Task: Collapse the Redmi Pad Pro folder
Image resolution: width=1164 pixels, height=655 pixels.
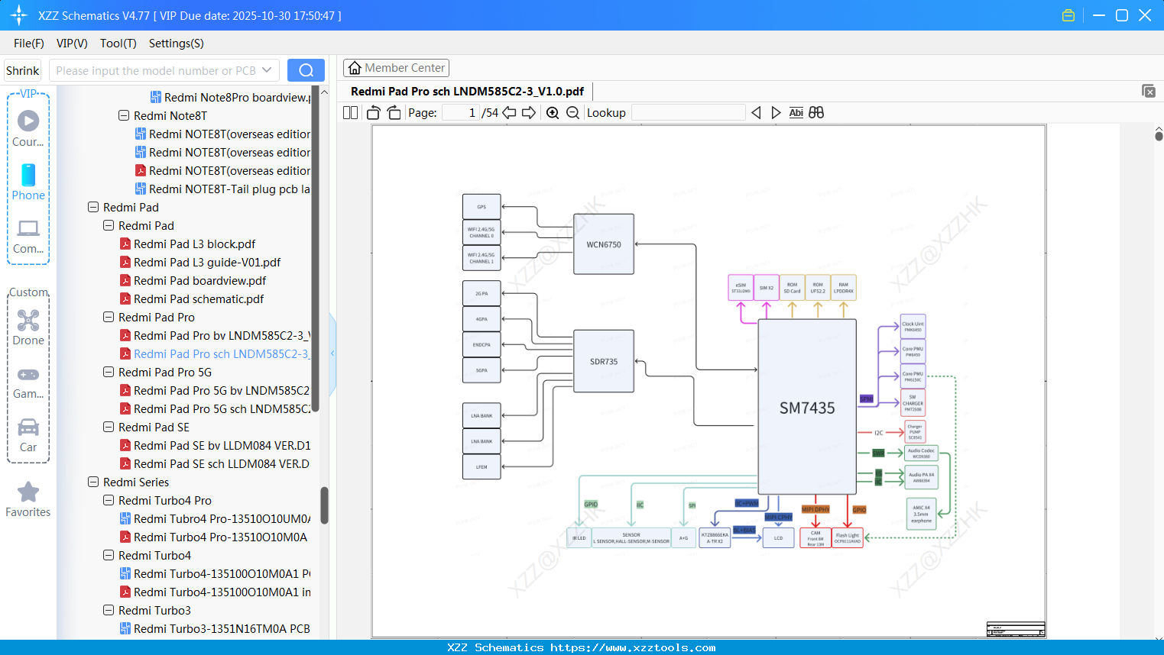Action: [x=109, y=318]
